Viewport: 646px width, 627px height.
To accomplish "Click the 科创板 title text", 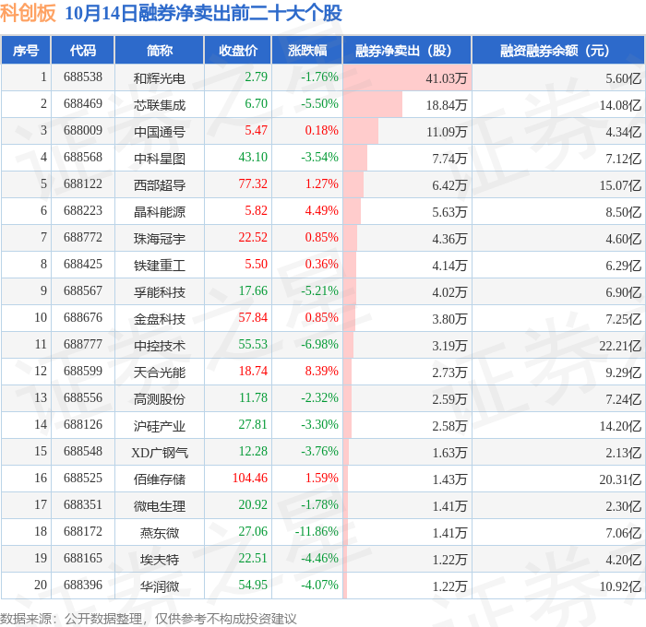I will point(28,13).
